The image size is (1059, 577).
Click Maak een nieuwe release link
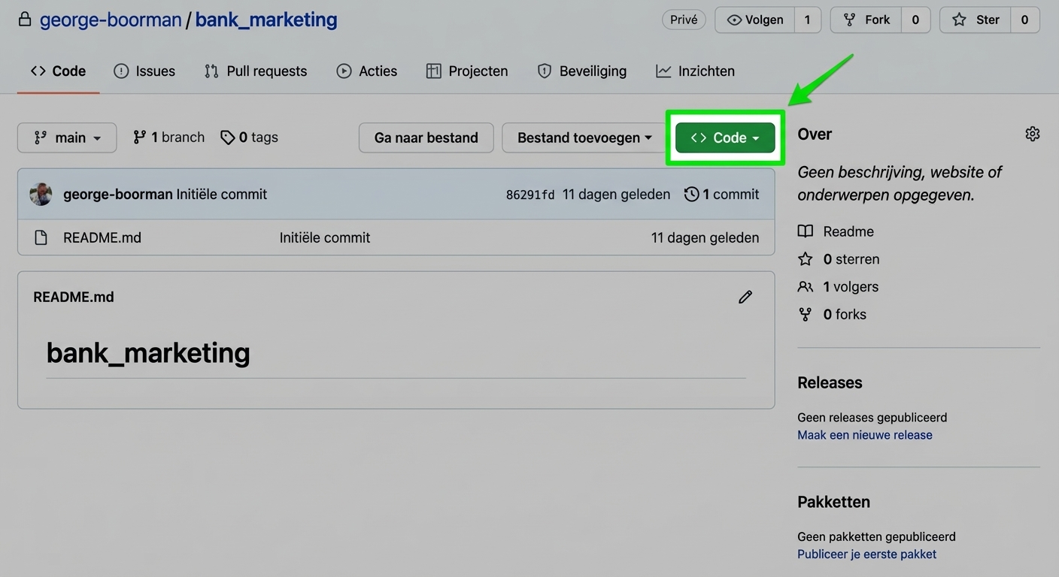[865, 435]
